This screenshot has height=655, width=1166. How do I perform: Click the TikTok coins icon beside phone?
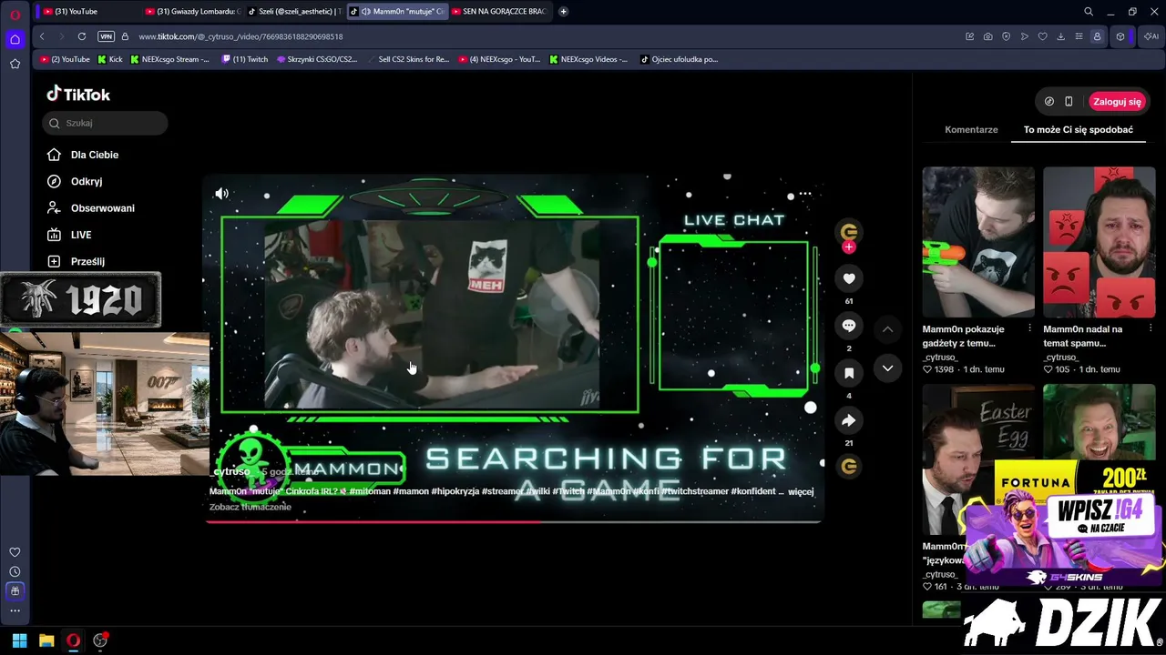1049,102
